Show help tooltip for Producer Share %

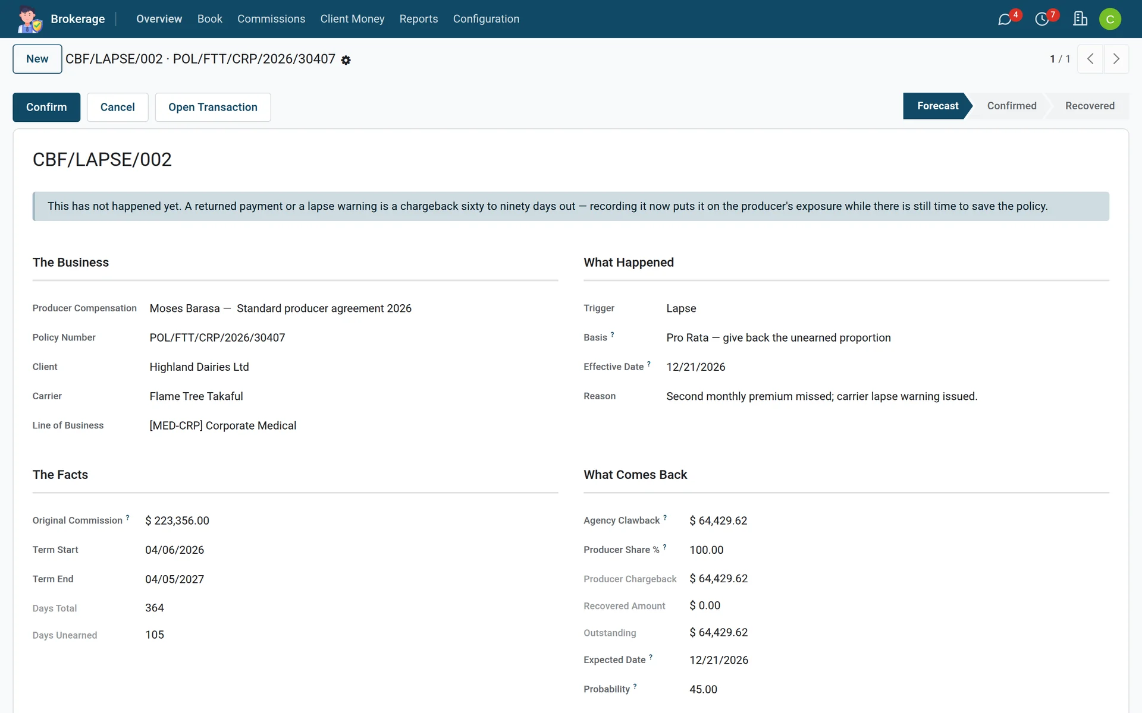[x=664, y=547]
